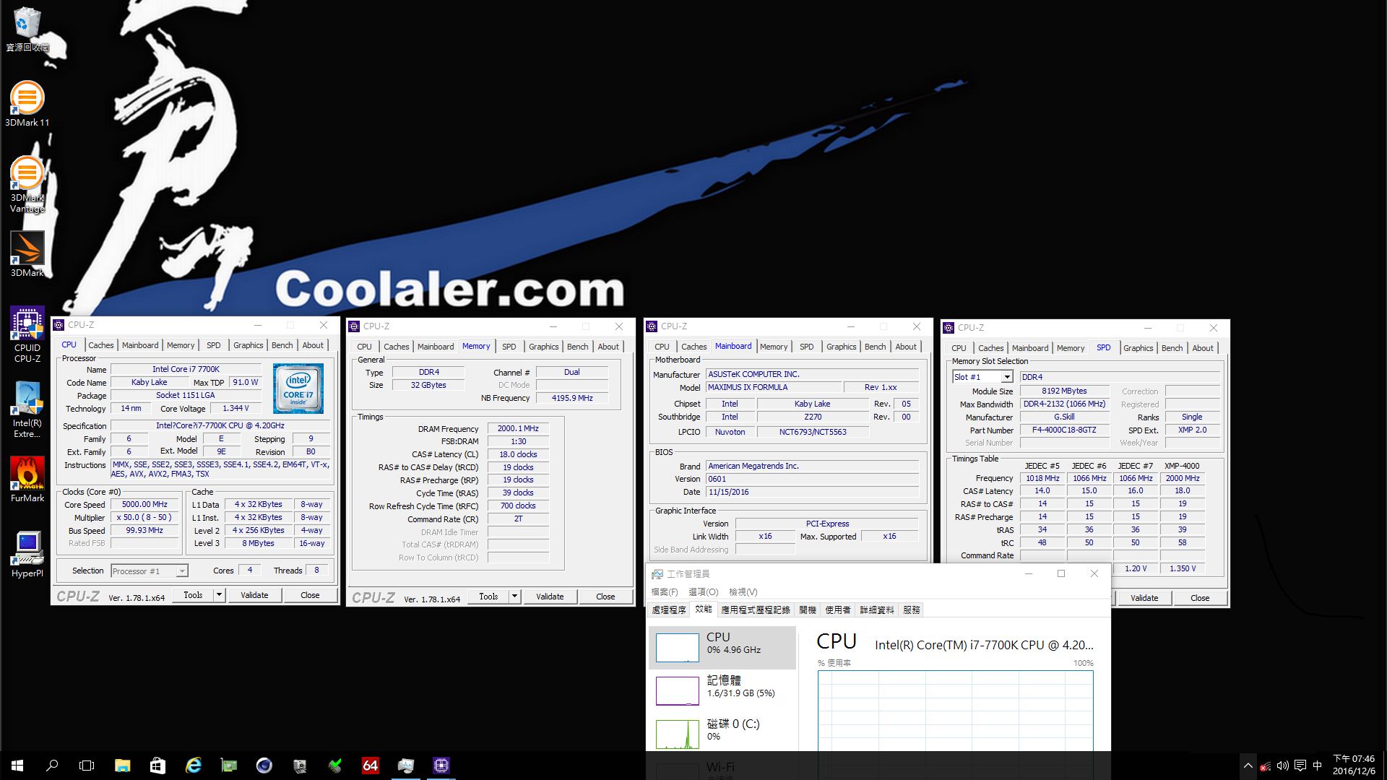This screenshot has height=780, width=1387.
Task: Select the CPU item in Task Manager sidebar
Action: point(722,647)
